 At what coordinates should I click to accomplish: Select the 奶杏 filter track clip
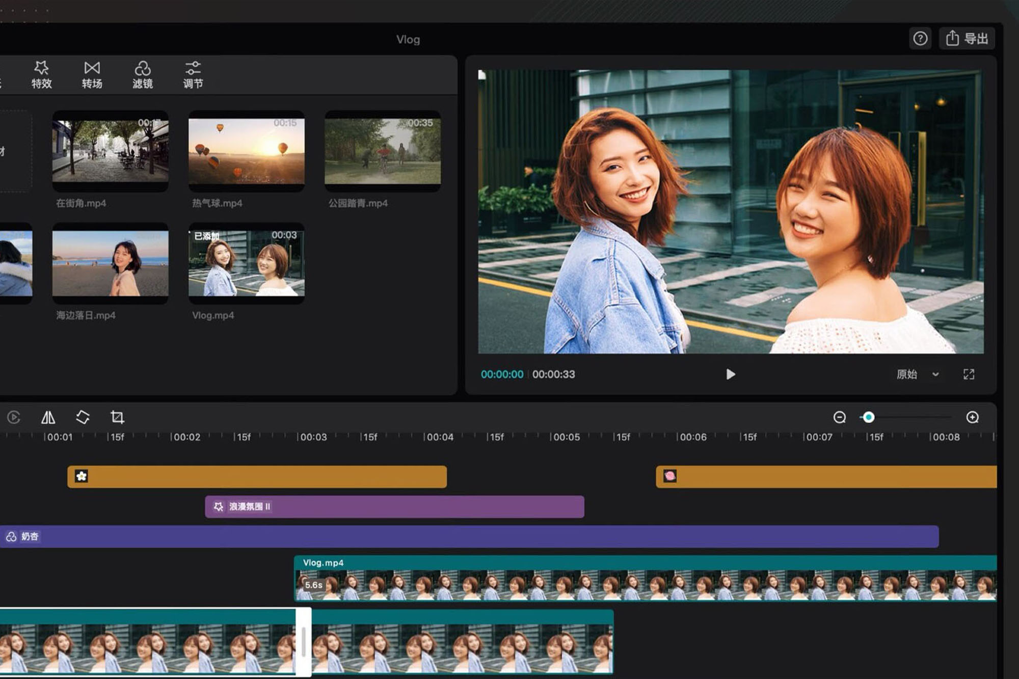(x=469, y=537)
